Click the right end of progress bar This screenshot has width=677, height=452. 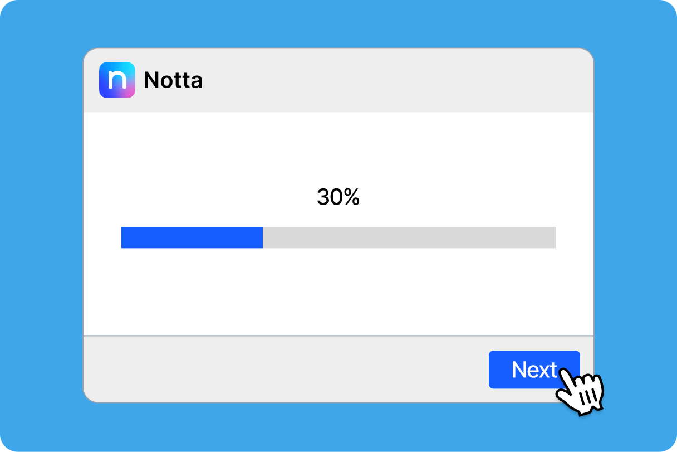pos(552,237)
